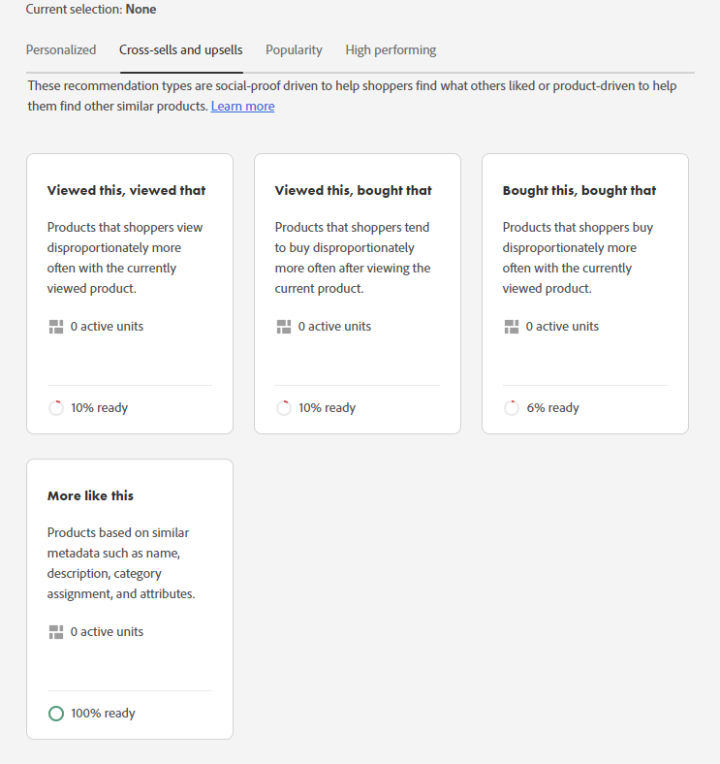Select the Cross-sells and upsells tab
Screen dimensions: 720x764
point(180,49)
